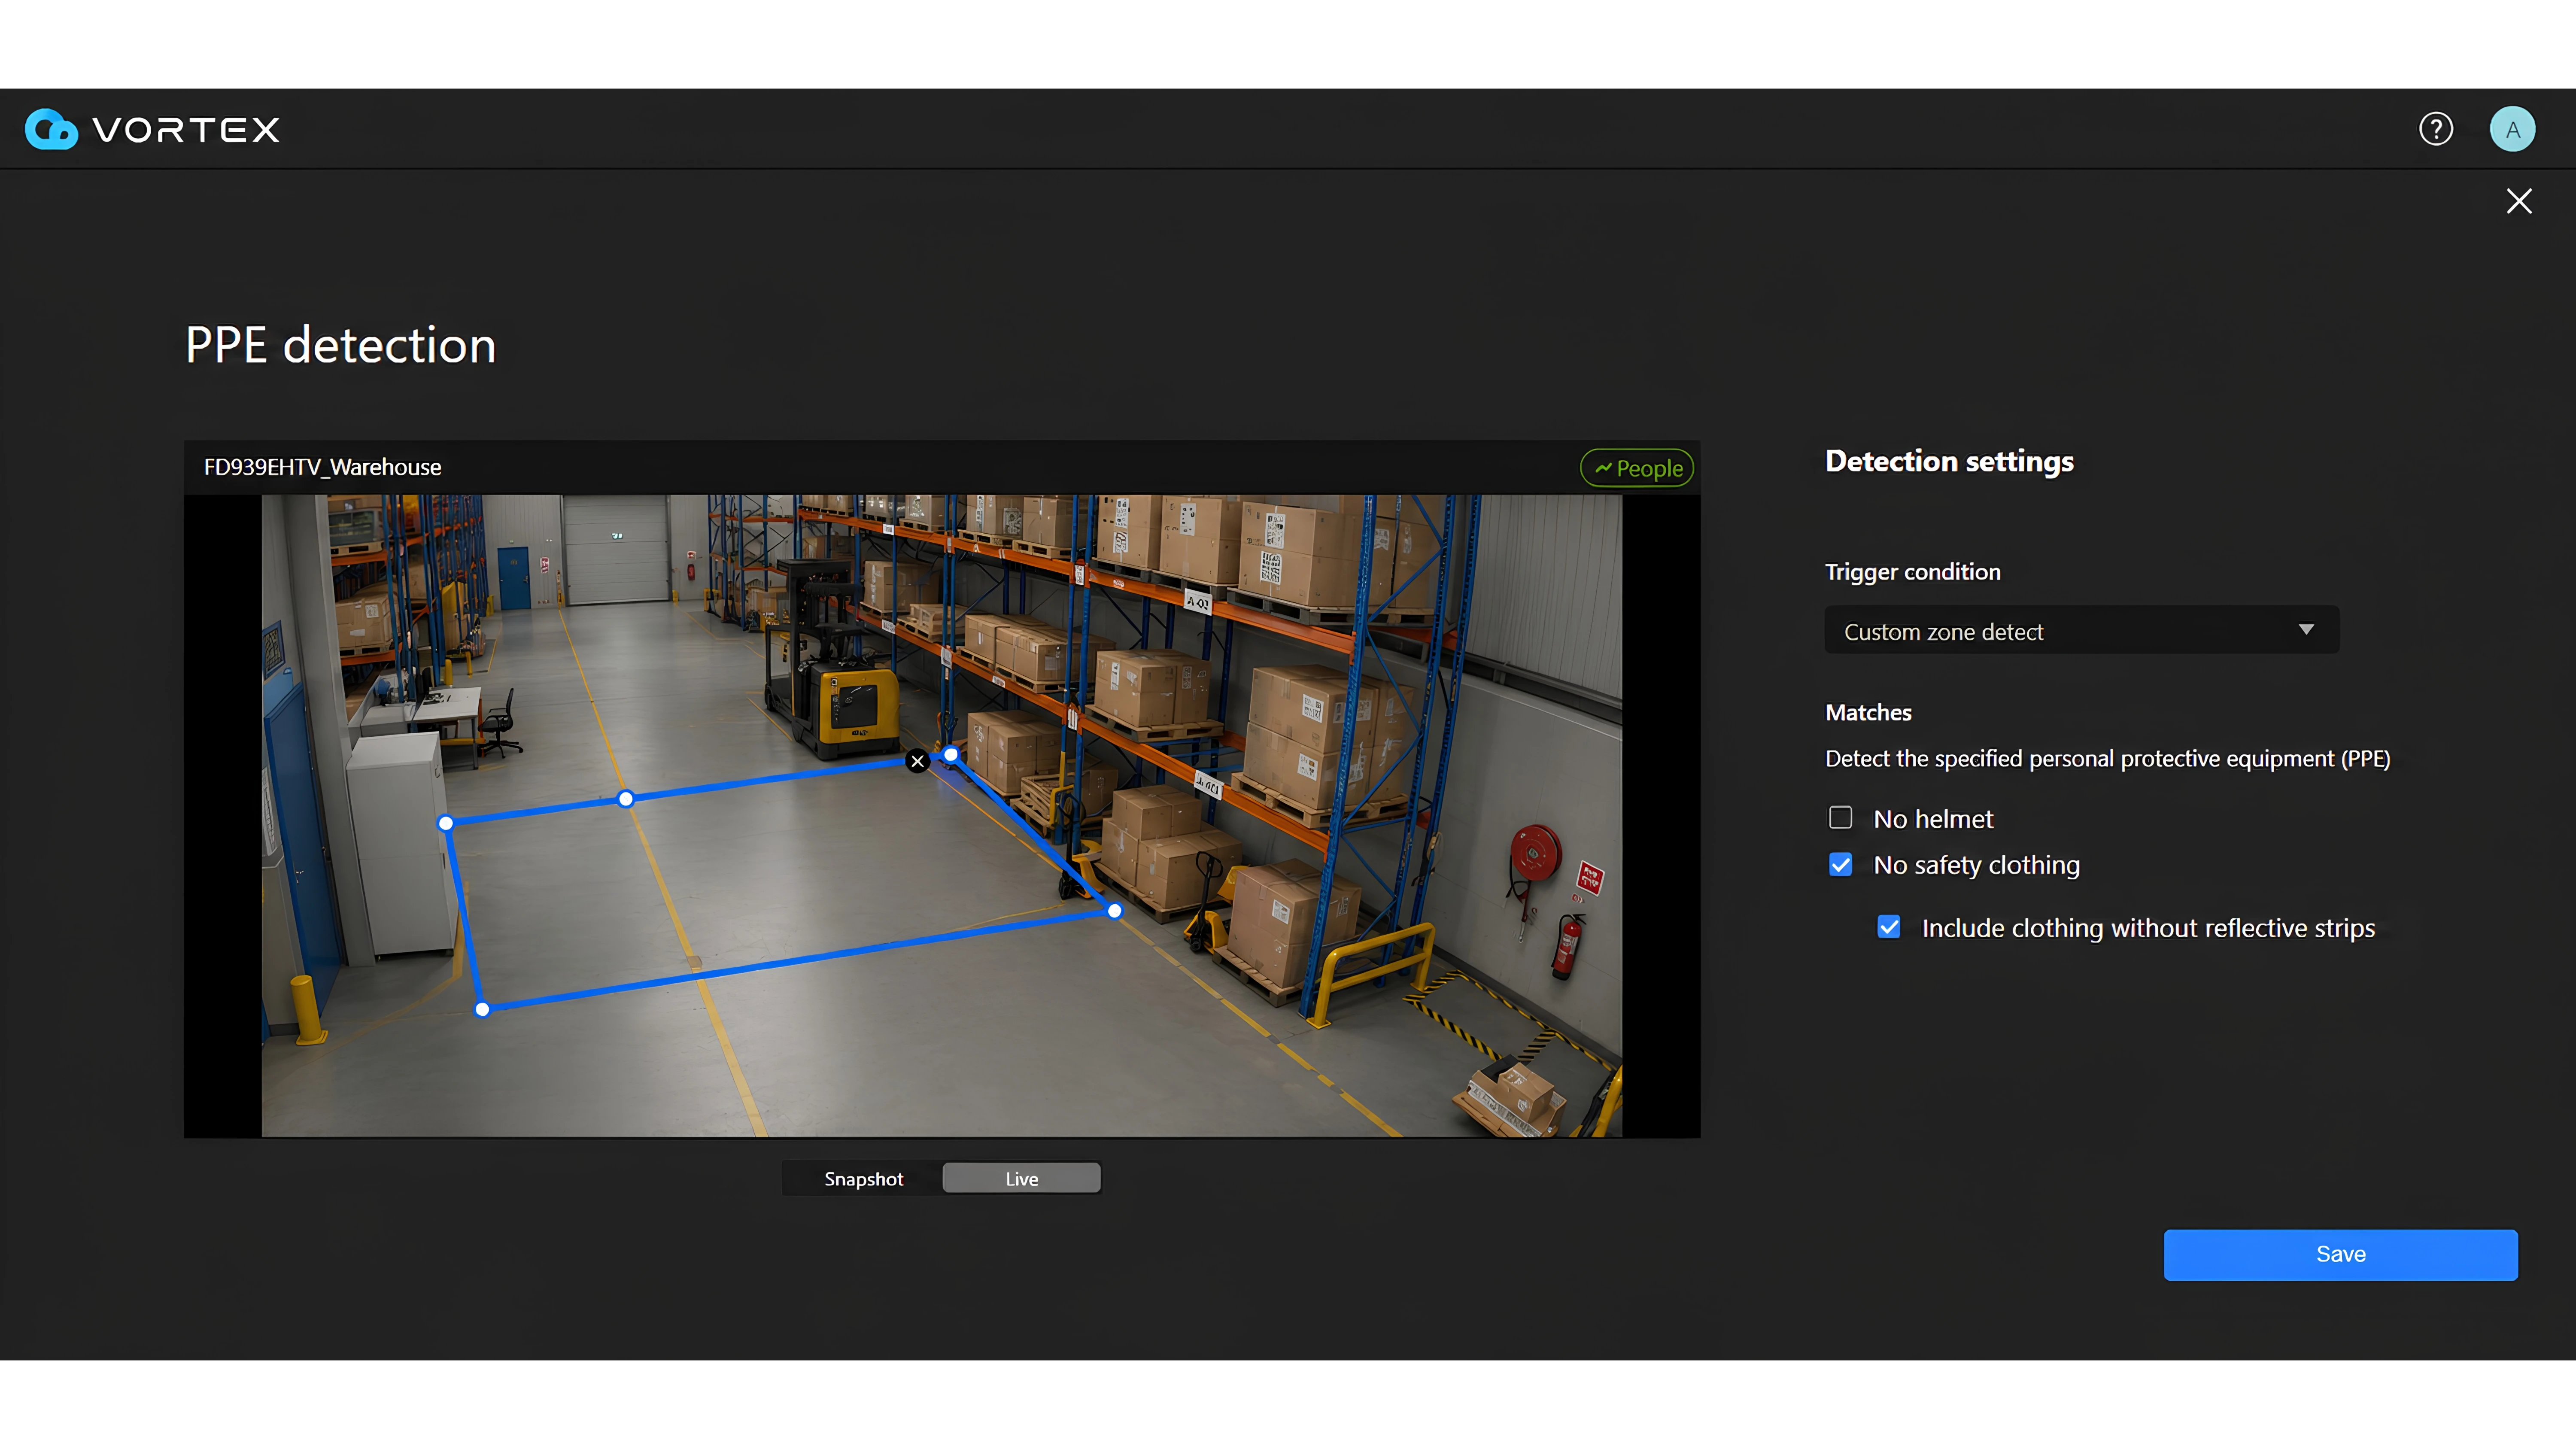Switch to the Live view
This screenshot has width=2576, height=1449.
(1022, 1179)
